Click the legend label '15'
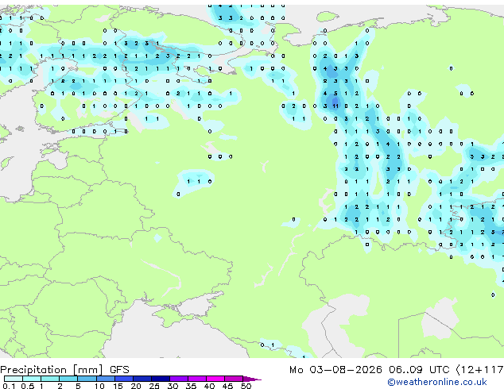This screenshot has height=389, width=504. click(x=118, y=386)
